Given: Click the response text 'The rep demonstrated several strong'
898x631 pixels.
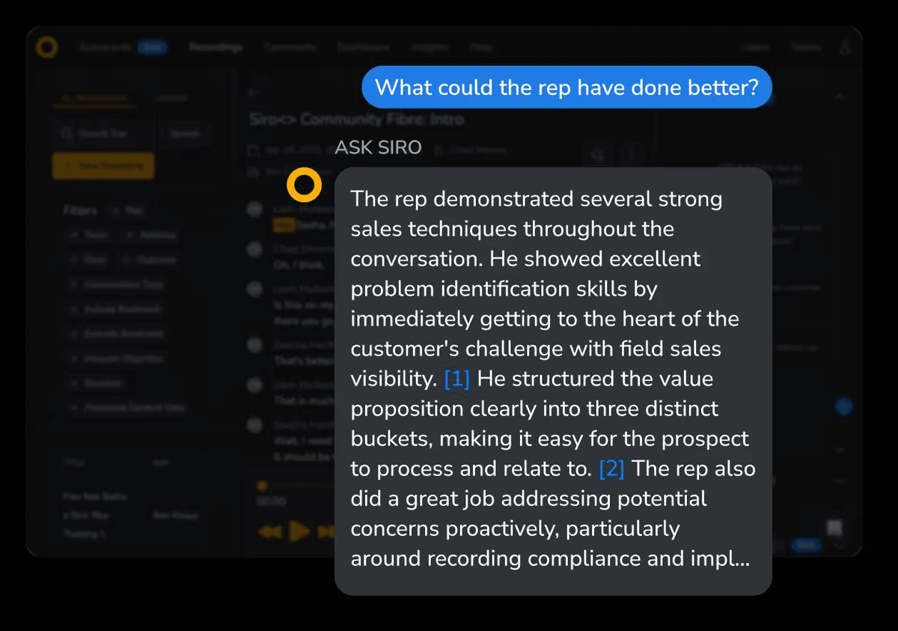Looking at the screenshot, I should pyautogui.click(x=537, y=199).
